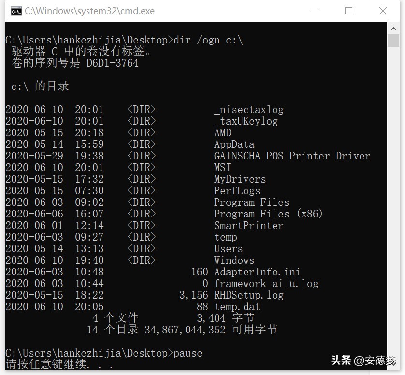Image resolution: width=405 pixels, height=375 pixels.
Task: Select the pause command line
Action: [x=188, y=353]
